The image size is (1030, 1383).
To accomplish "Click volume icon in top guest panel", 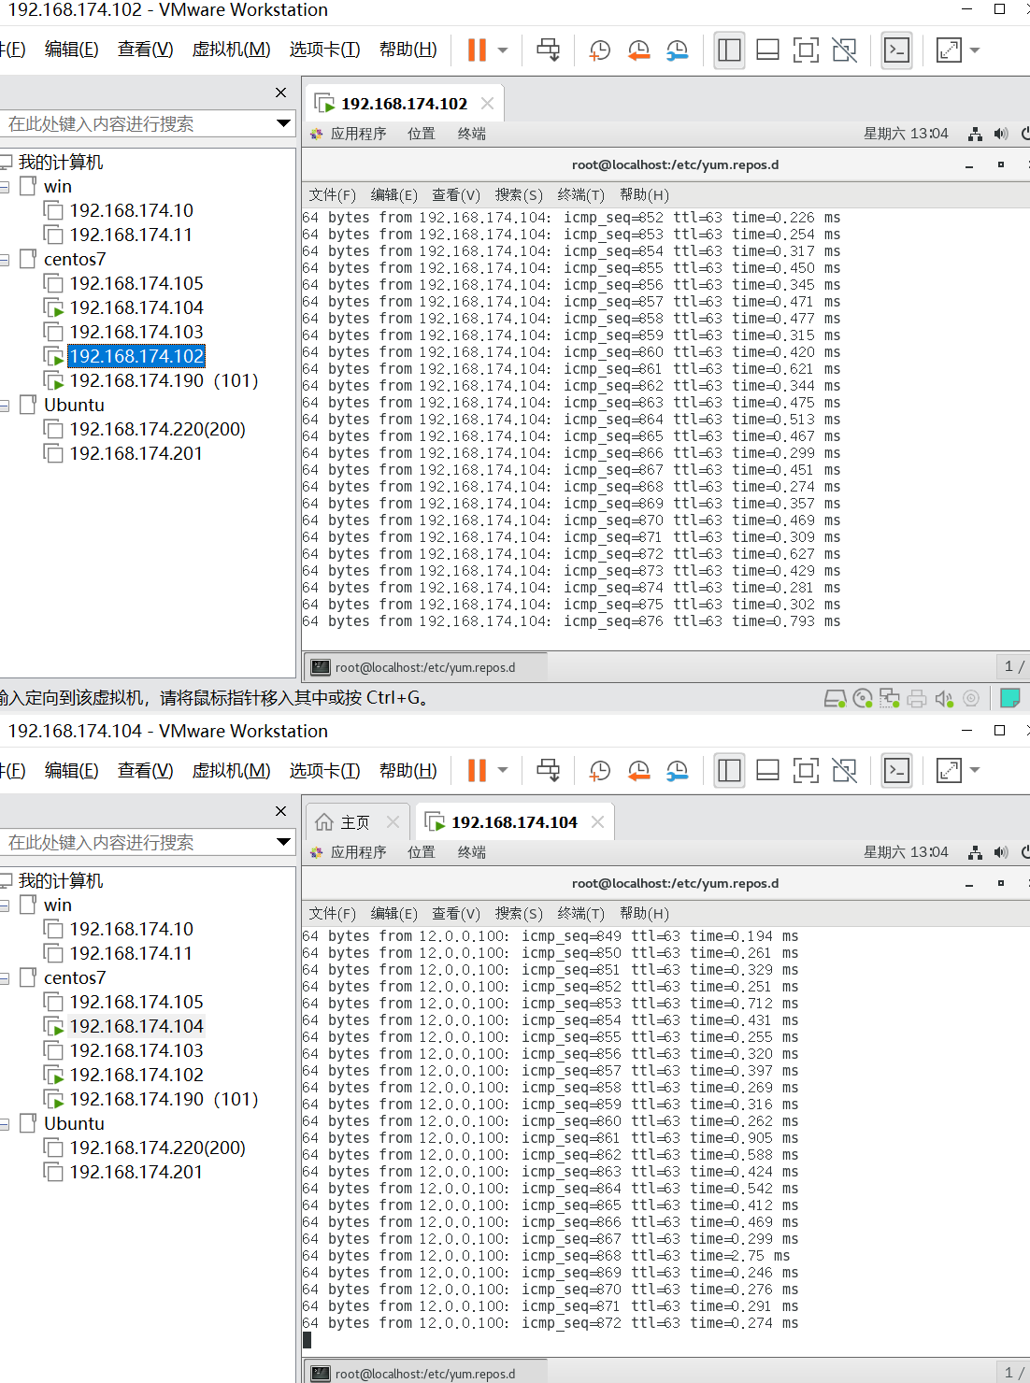I will 1001,134.
